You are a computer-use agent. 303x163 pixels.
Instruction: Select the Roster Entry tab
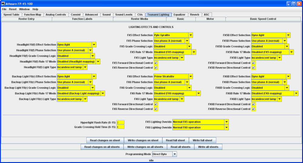pos(27,19)
